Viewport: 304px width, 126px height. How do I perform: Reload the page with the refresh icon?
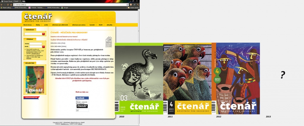(x=8, y=4)
